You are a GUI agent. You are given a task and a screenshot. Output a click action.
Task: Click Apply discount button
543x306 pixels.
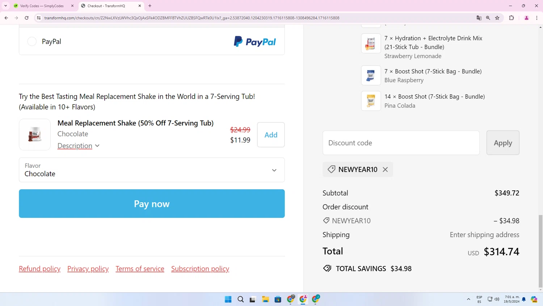pos(503,143)
